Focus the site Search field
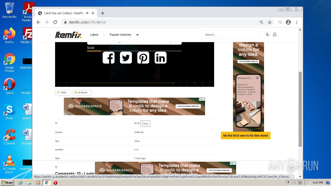The width and height of the screenshot is (331, 186). (230, 35)
